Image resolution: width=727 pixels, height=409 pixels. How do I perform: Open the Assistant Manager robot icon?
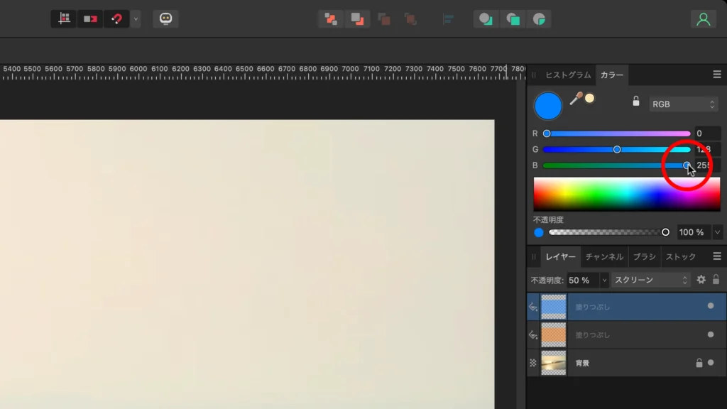165,18
